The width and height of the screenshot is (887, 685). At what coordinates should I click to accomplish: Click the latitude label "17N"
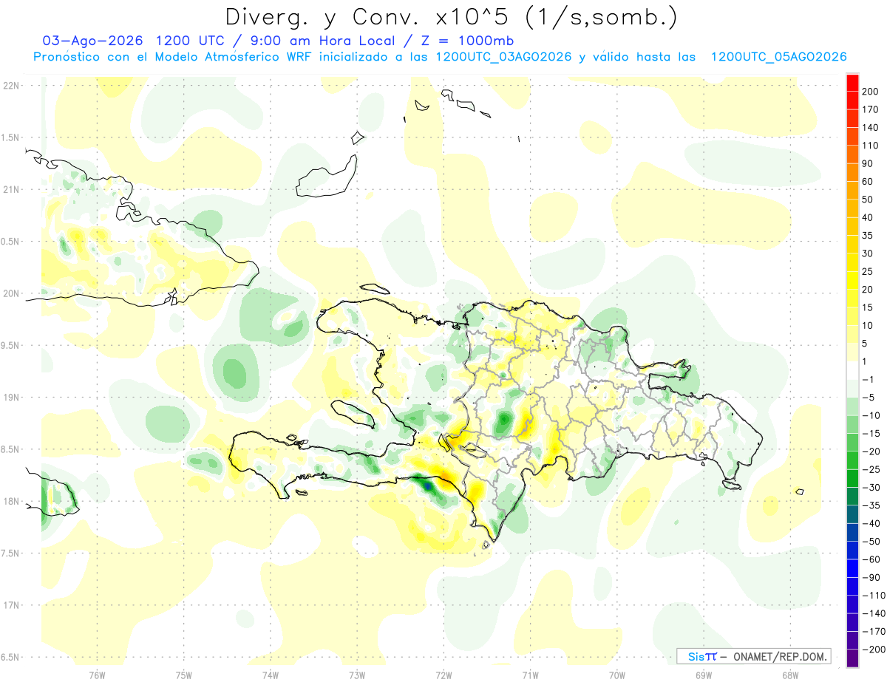tap(10, 605)
